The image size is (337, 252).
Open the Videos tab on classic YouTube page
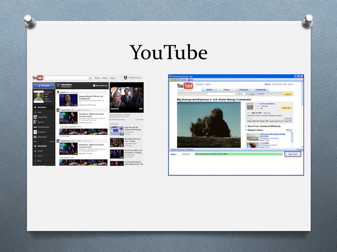point(226,90)
